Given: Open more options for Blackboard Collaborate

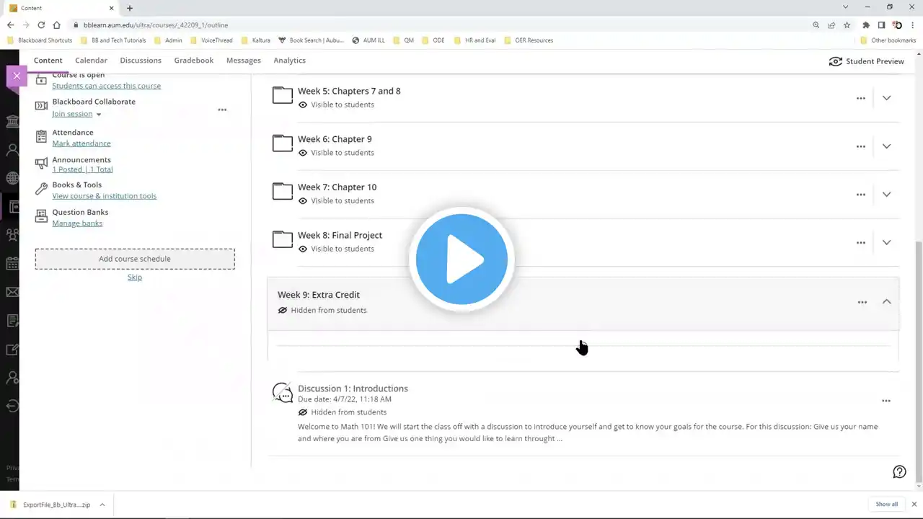Looking at the screenshot, I should (x=222, y=110).
